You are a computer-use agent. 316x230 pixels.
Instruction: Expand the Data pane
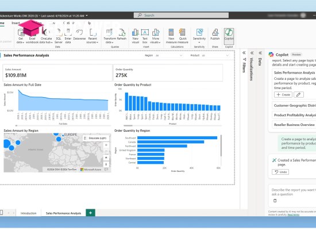pyautogui.click(x=260, y=53)
